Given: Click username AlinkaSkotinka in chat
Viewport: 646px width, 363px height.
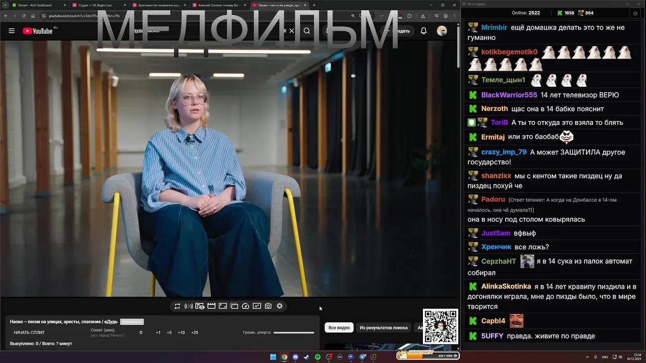Looking at the screenshot, I should (x=506, y=286).
